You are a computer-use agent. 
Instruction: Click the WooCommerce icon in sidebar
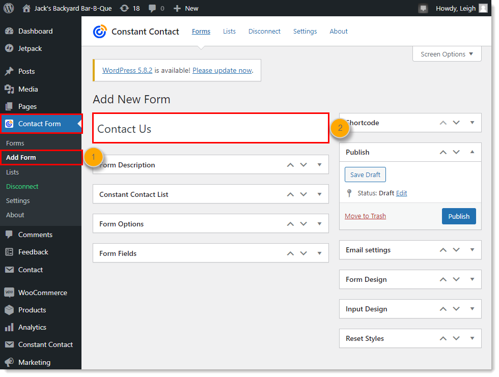click(x=9, y=293)
